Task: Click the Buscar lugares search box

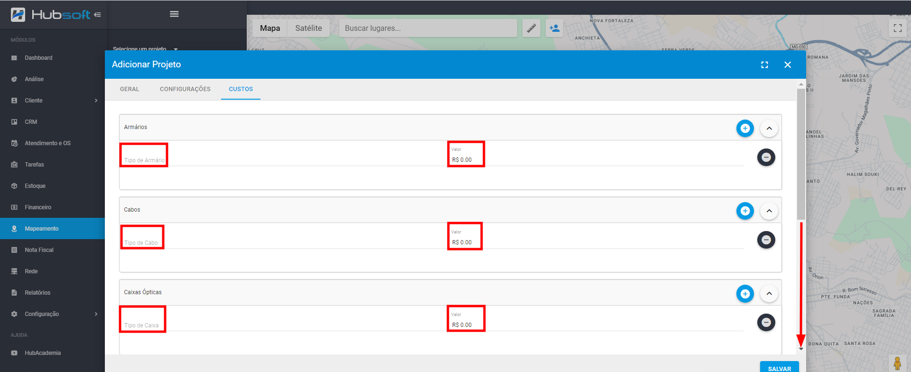Action: (x=428, y=28)
